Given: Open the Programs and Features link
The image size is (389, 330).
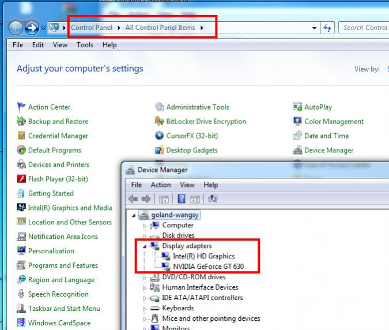Looking at the screenshot, I should (x=63, y=265).
